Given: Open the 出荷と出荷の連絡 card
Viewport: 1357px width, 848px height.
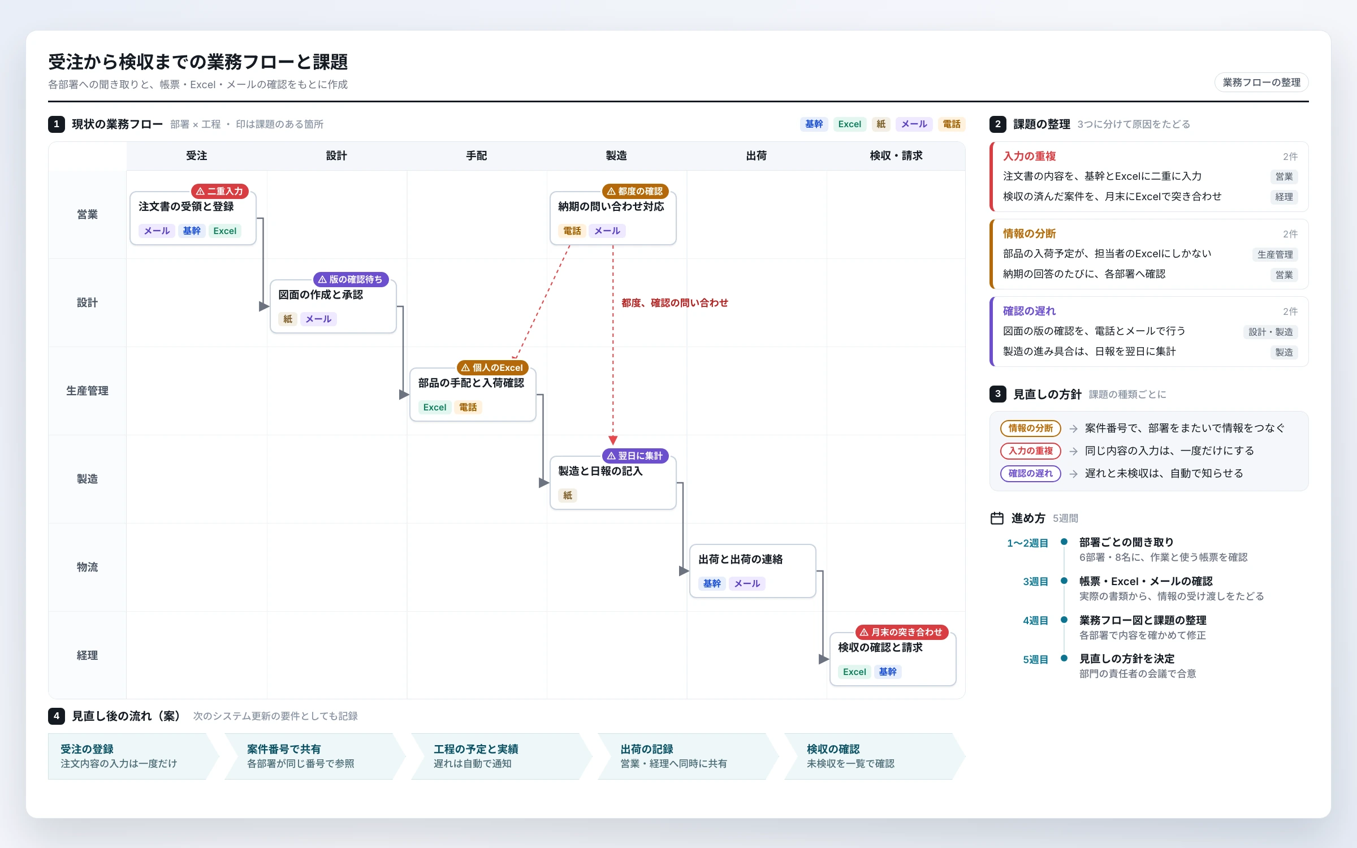Looking at the screenshot, I should coord(753,571).
